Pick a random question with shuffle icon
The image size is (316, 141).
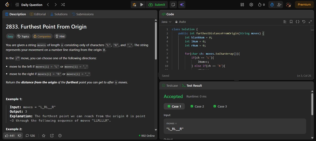(x=63, y=5)
